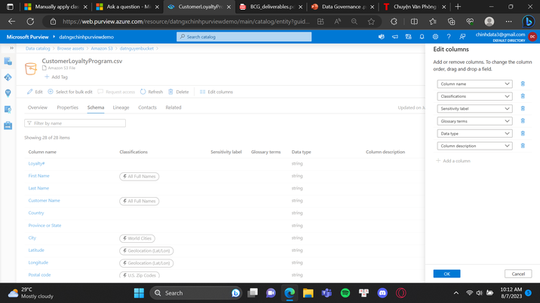Click the U.S. Zip Codes classification tag
The width and height of the screenshot is (540, 303).
tap(139, 275)
